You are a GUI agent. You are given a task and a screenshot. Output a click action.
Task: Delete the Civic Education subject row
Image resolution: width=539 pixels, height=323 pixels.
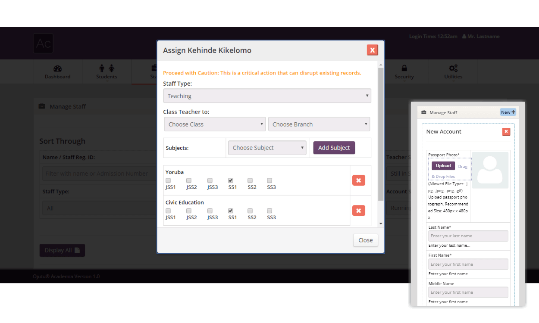[x=359, y=211]
